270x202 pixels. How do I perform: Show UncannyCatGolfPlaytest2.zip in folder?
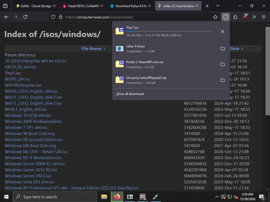point(223,80)
